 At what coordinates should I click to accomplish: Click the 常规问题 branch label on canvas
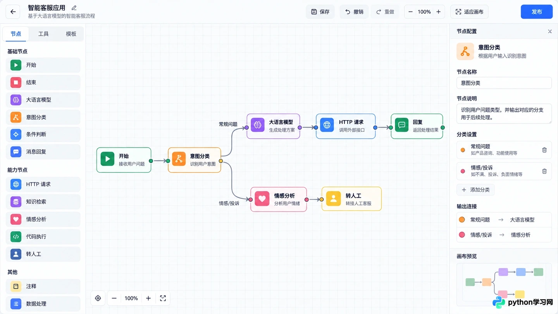pos(228,124)
